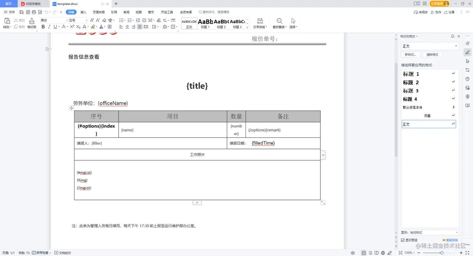Image resolution: width=473 pixels, height=256 pixels.
Task: Click the numbered list icon
Action: coord(130,20)
